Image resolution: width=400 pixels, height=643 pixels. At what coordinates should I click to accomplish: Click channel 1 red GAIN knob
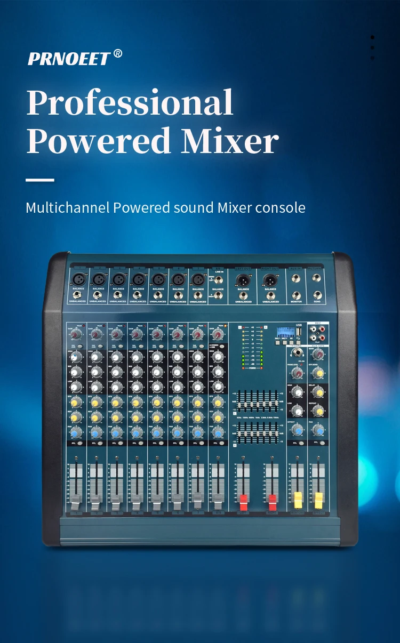[76, 334]
